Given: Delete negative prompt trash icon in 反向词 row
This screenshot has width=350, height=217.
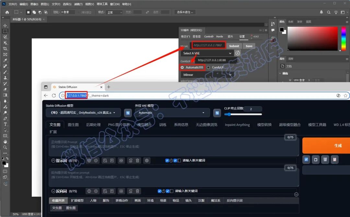Looking at the screenshot, I should pos(137,191).
